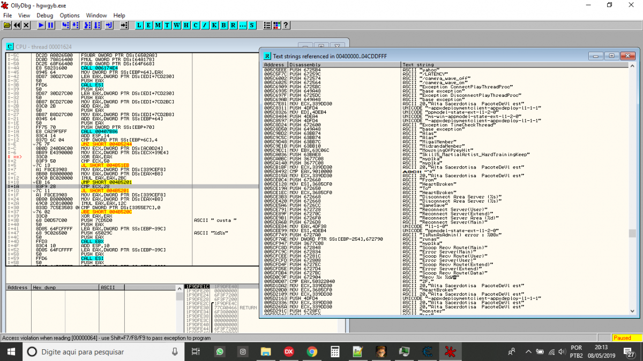
Task: Click the Windows Start button
Action: (x=11, y=351)
